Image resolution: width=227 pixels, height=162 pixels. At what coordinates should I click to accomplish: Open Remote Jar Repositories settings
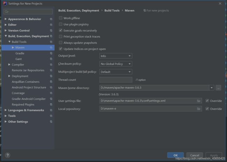(28, 70)
